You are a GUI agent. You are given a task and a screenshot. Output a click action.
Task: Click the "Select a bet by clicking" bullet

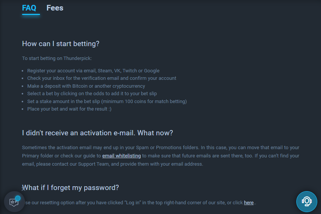coord(92,94)
